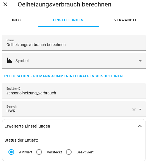Image resolution: width=150 pixels, height=168 pixels.
Task: Select the Deaktiviert radio button
Action: point(69,152)
